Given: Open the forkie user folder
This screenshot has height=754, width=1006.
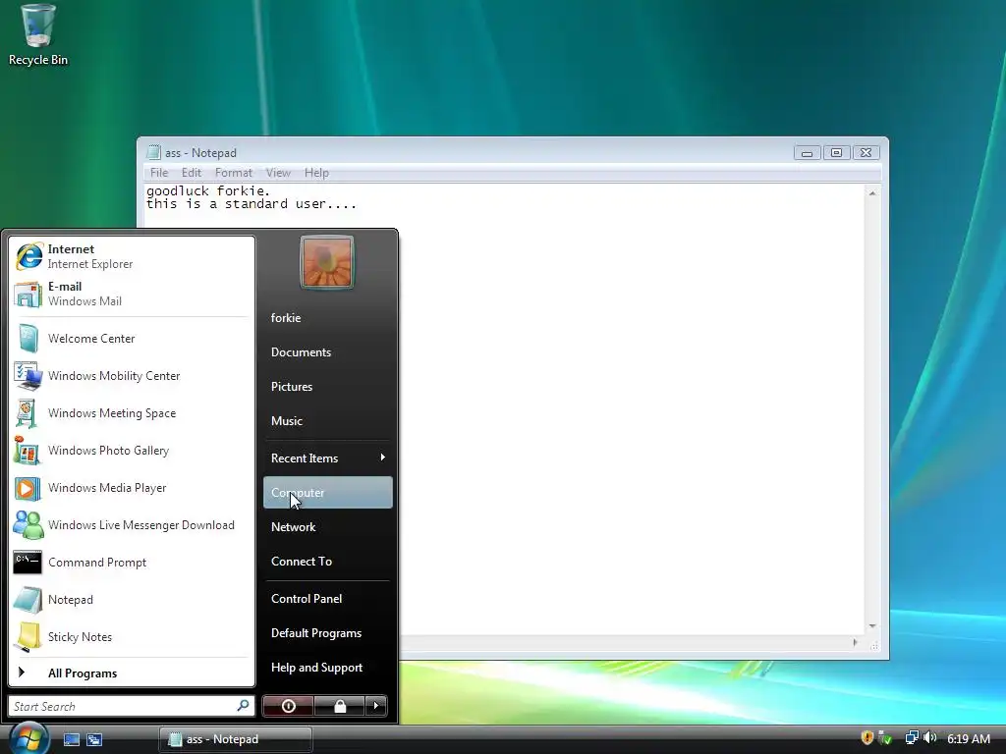Looking at the screenshot, I should 327,317.
